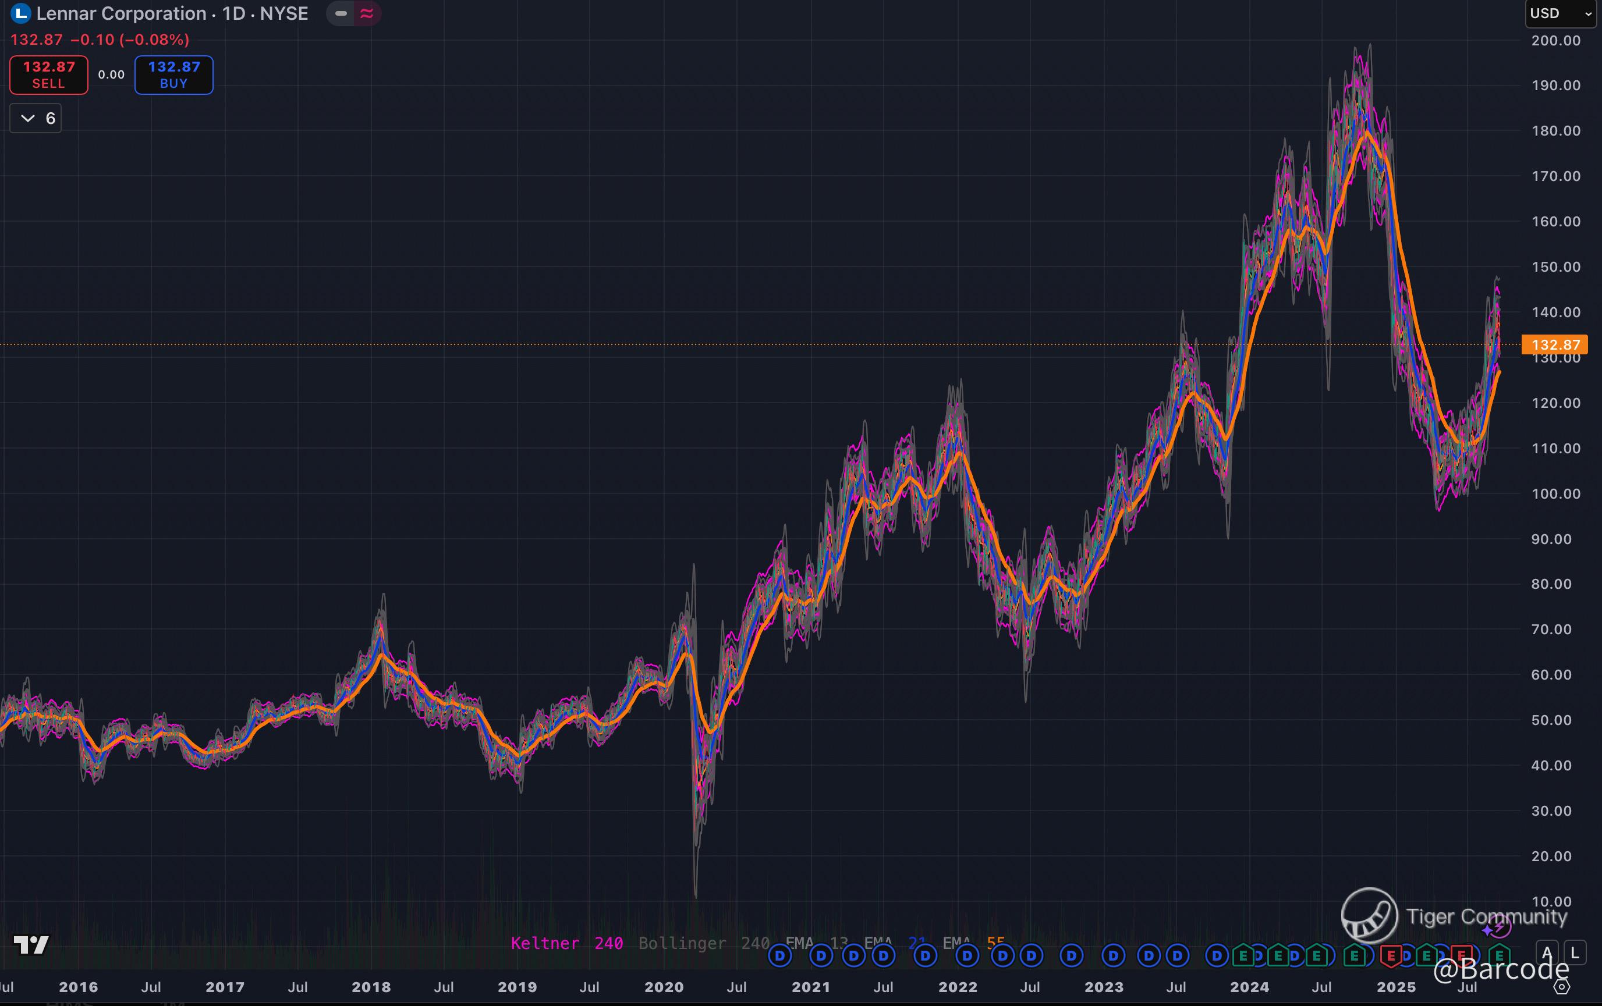Click the TradingView logo icon
This screenshot has height=1006, width=1602.
point(31,945)
